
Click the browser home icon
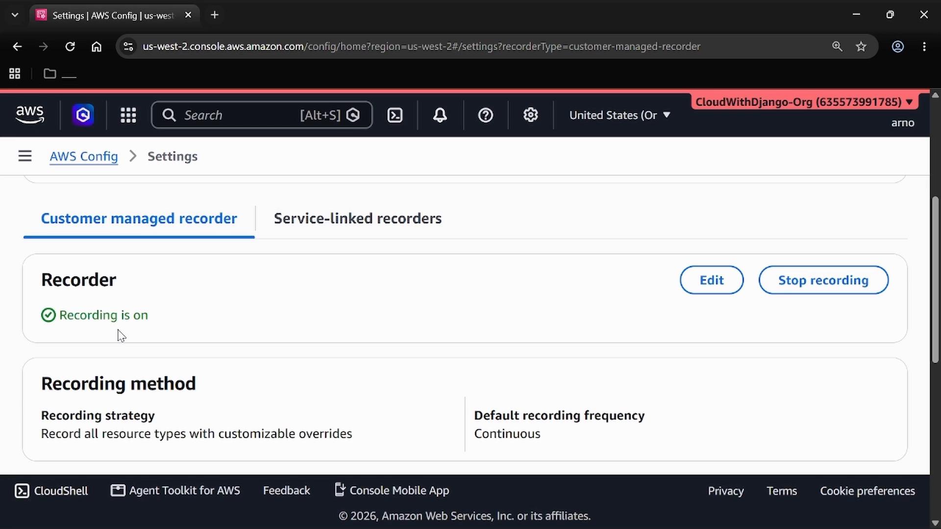(x=97, y=47)
